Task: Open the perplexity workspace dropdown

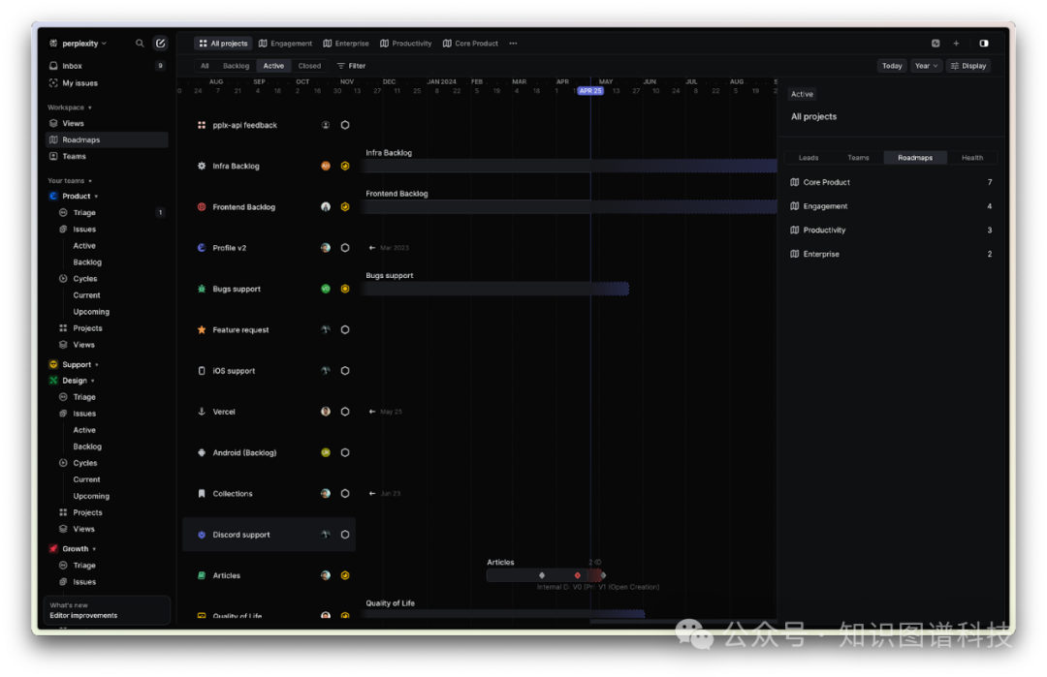Action: tap(78, 44)
